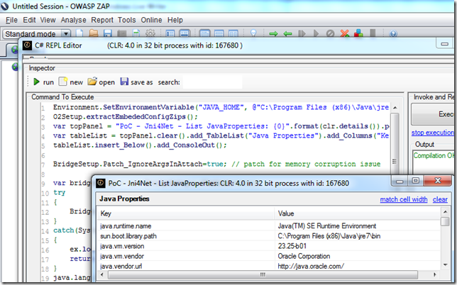This screenshot has height=285, width=457.
Task: Open the Report menu
Action: click(x=101, y=20)
